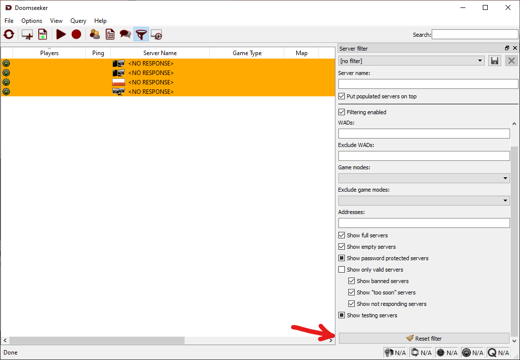Open the Query menu
520x360 pixels.
click(x=78, y=20)
